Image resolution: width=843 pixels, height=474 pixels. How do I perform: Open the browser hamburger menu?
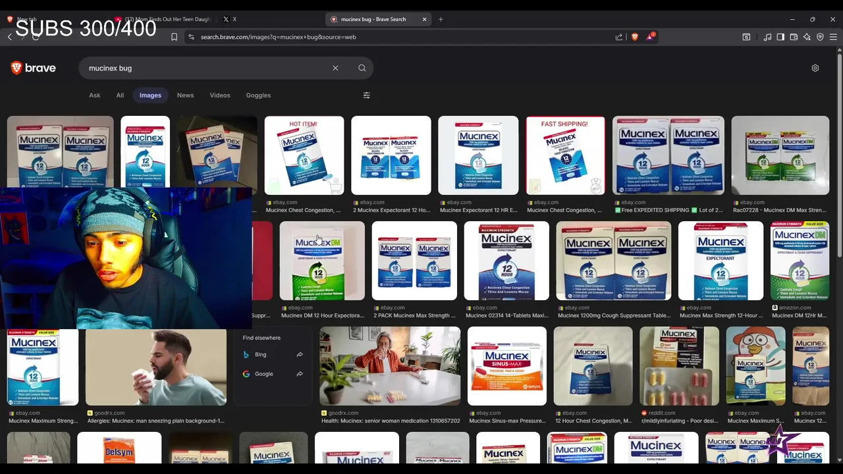point(833,37)
